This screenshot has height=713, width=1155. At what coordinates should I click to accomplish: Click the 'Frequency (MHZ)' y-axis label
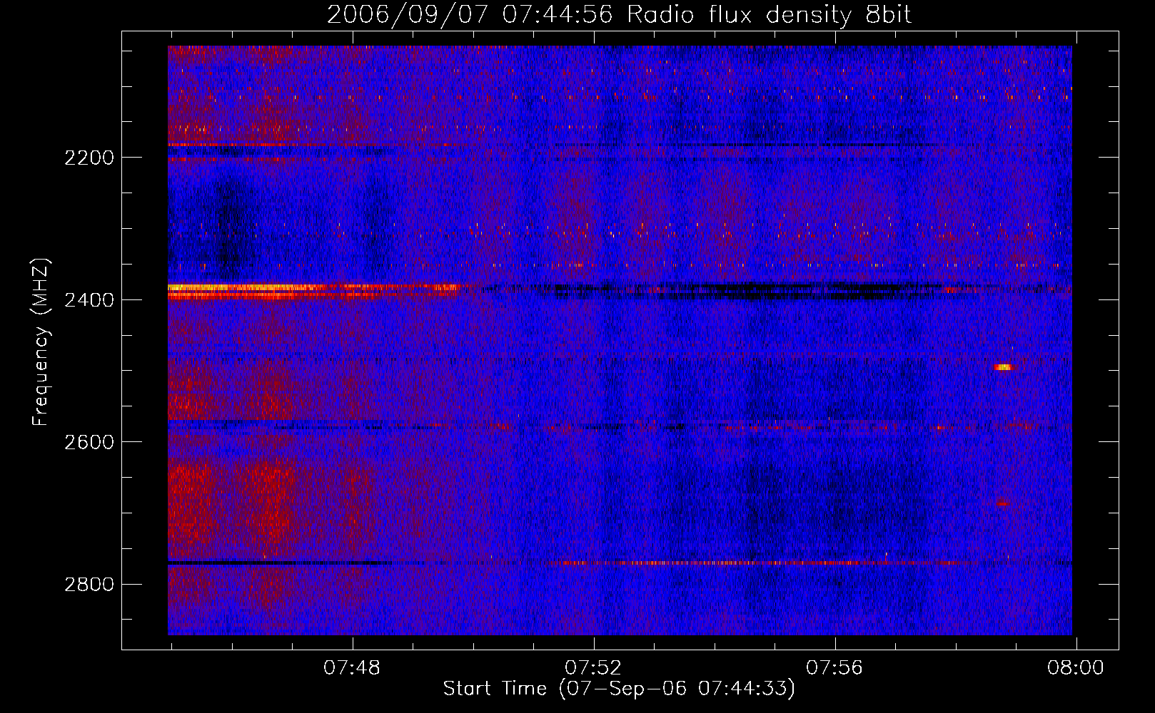[x=41, y=342]
